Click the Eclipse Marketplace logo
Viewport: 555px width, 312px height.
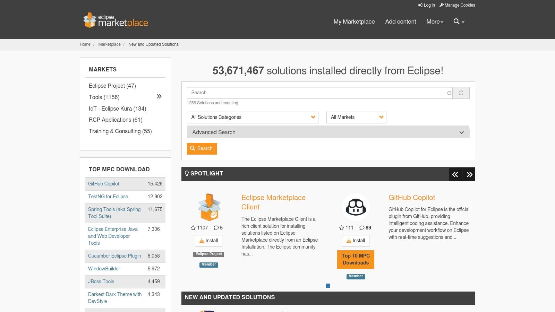(x=116, y=21)
